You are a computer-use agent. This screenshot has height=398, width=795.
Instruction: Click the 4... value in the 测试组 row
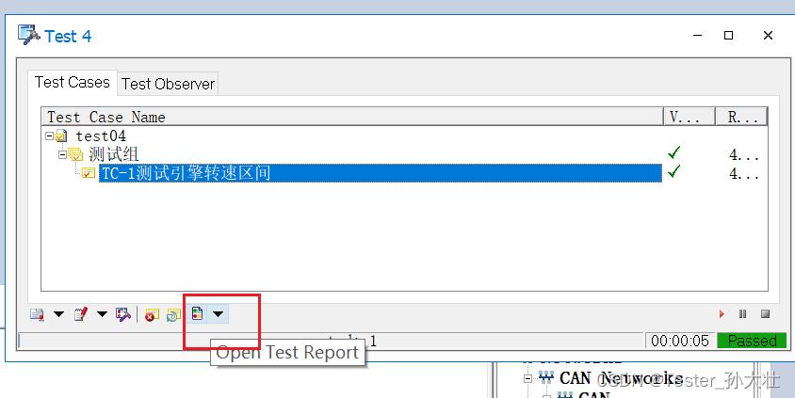(x=744, y=155)
